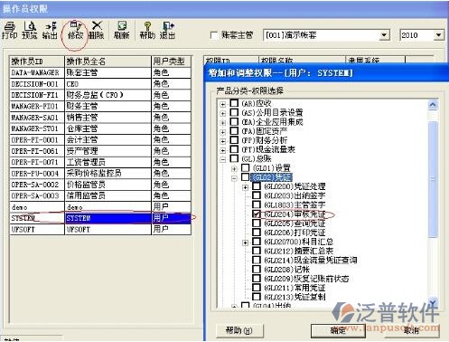Click the 删除 delete toolbar icon
Viewport: 449px width, 342px height.
97,31
